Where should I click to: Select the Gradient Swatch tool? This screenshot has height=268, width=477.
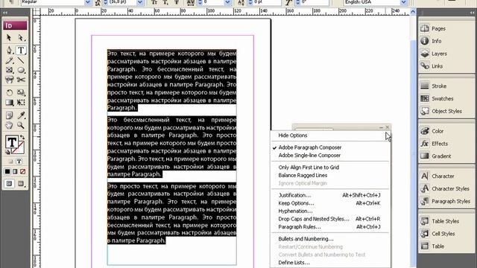pos(9,103)
